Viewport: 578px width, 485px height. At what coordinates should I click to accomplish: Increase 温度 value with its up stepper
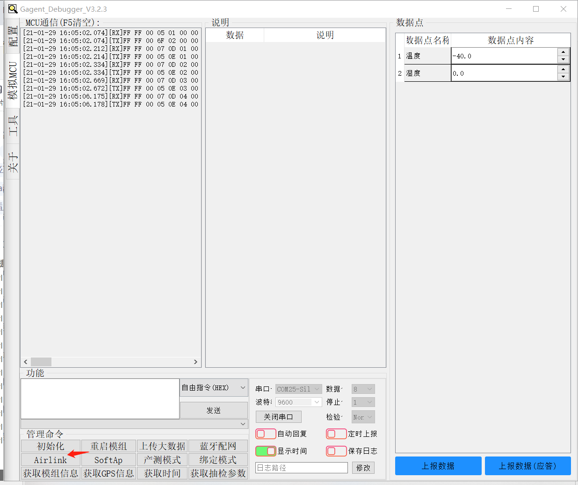pyautogui.click(x=563, y=52)
